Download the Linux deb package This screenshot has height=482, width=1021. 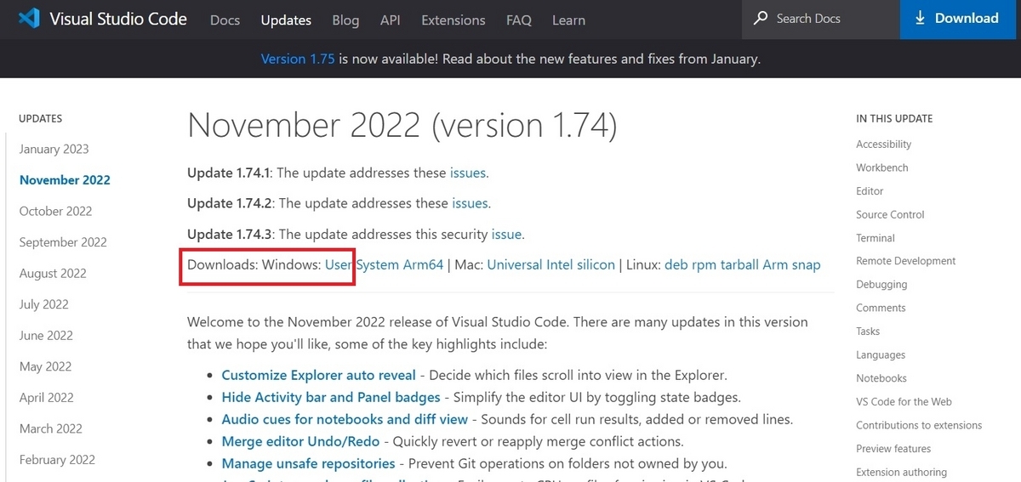[676, 264]
